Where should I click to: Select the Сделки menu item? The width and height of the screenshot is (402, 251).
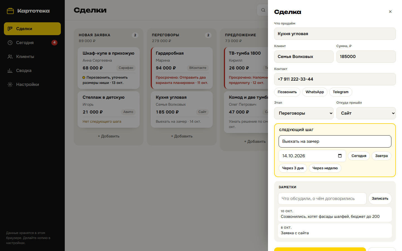pyautogui.click(x=32, y=29)
